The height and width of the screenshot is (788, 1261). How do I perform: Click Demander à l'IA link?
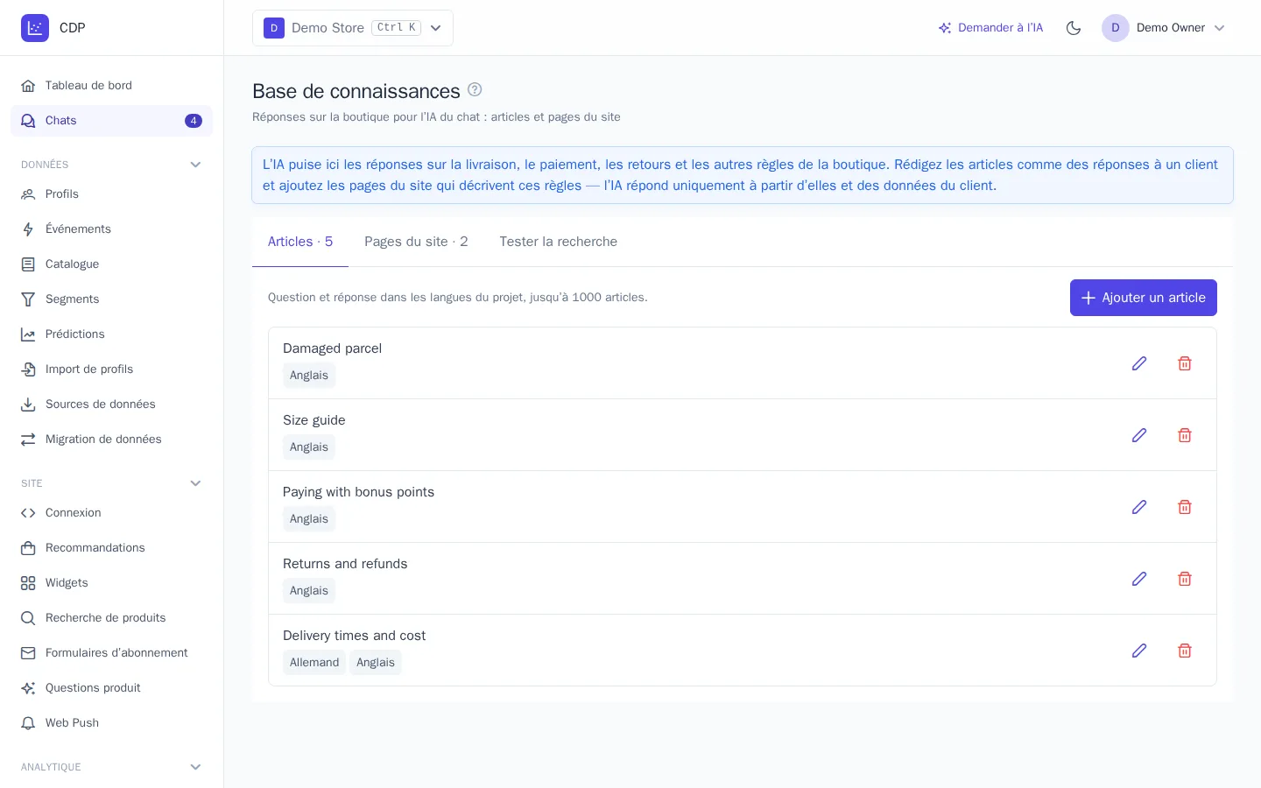[x=990, y=28]
